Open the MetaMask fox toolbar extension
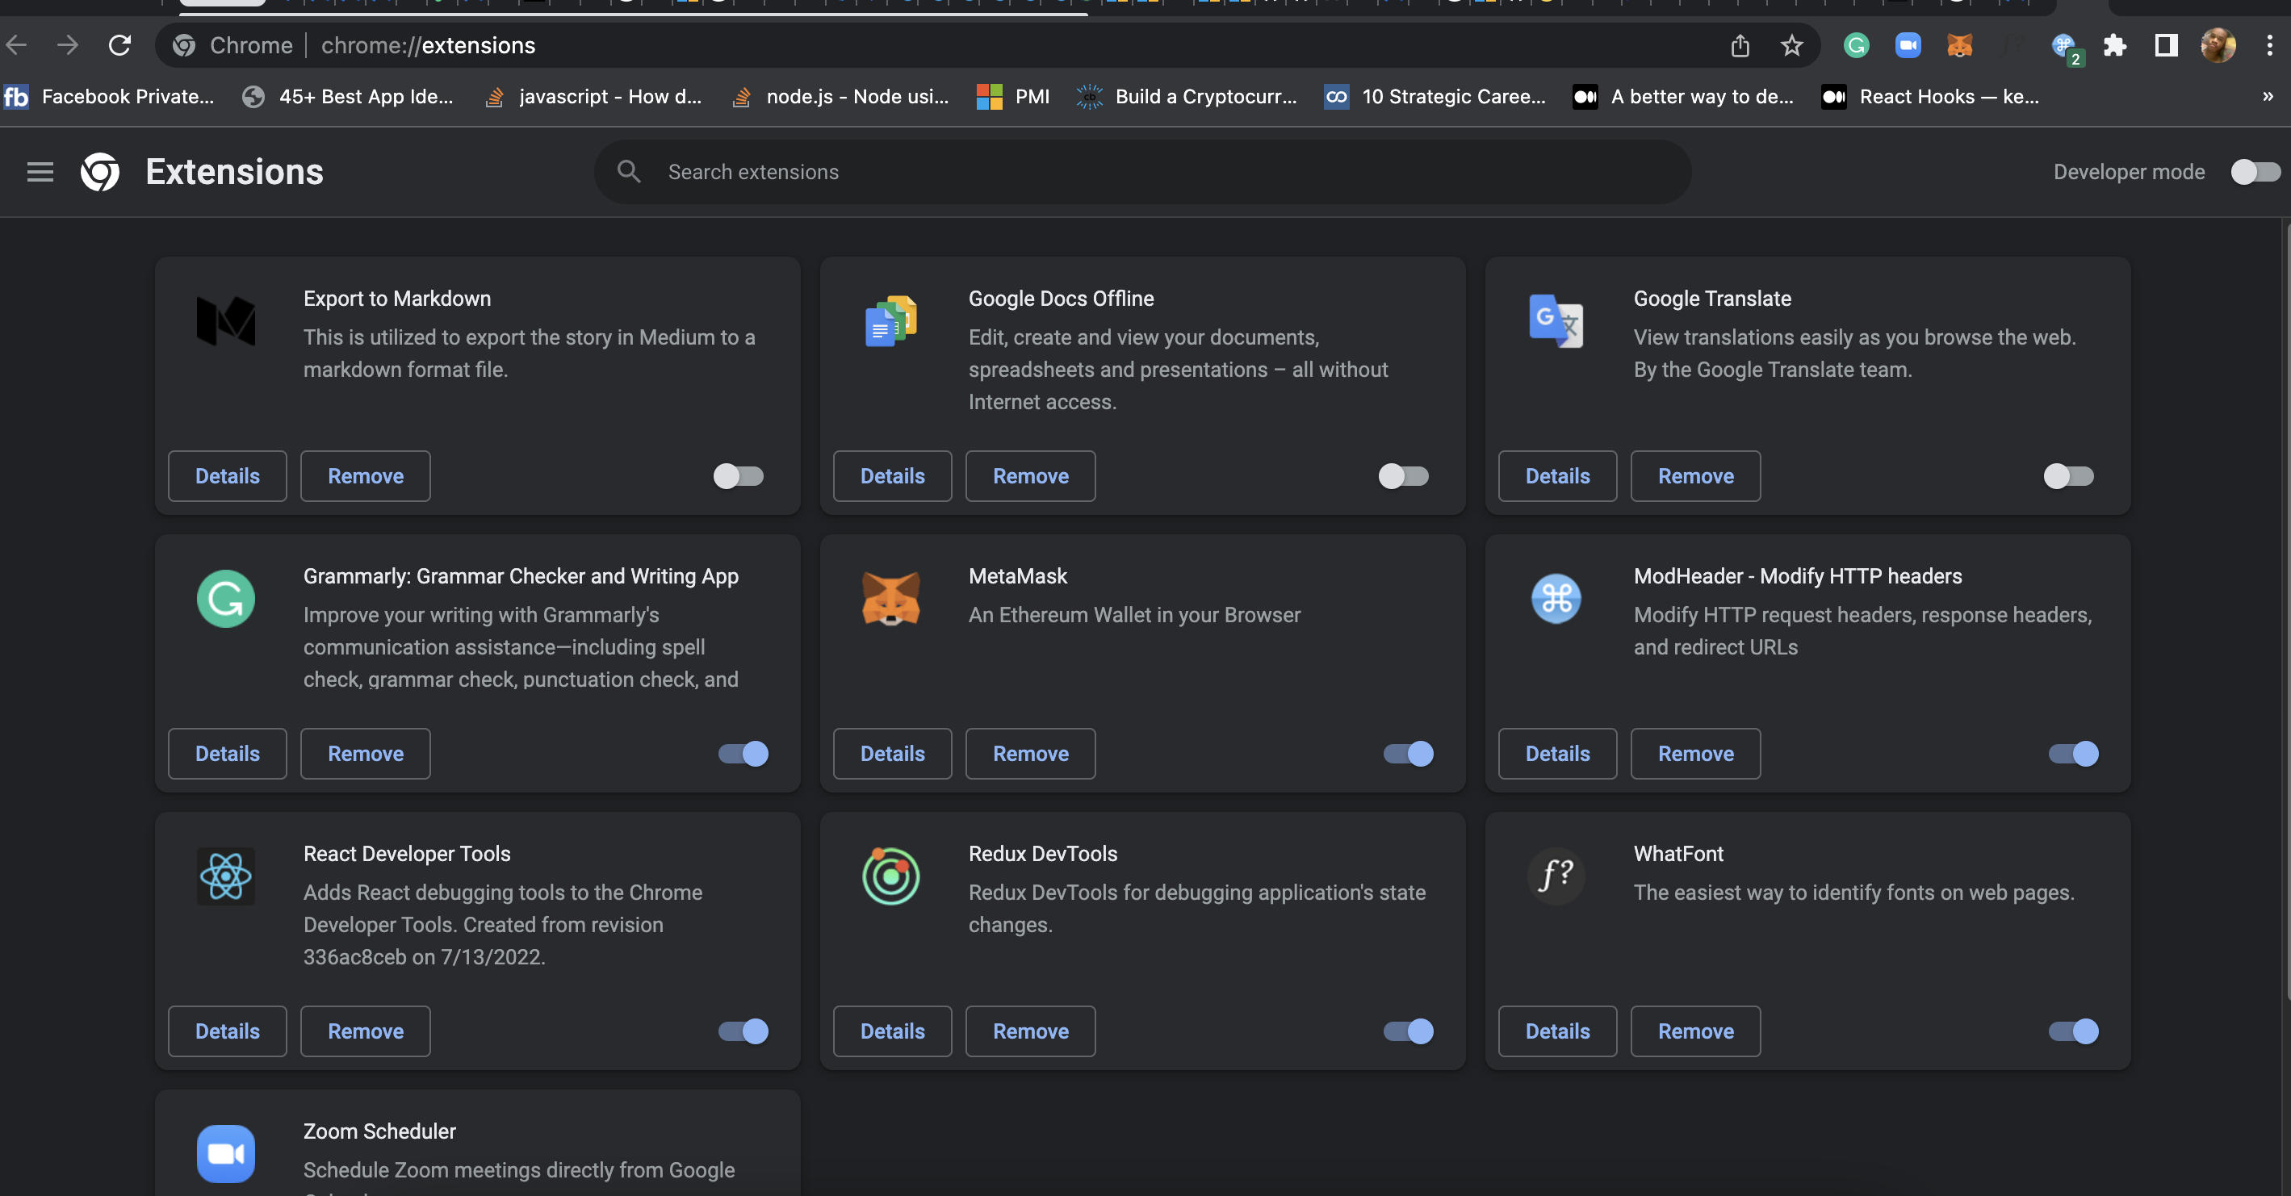 point(1959,45)
